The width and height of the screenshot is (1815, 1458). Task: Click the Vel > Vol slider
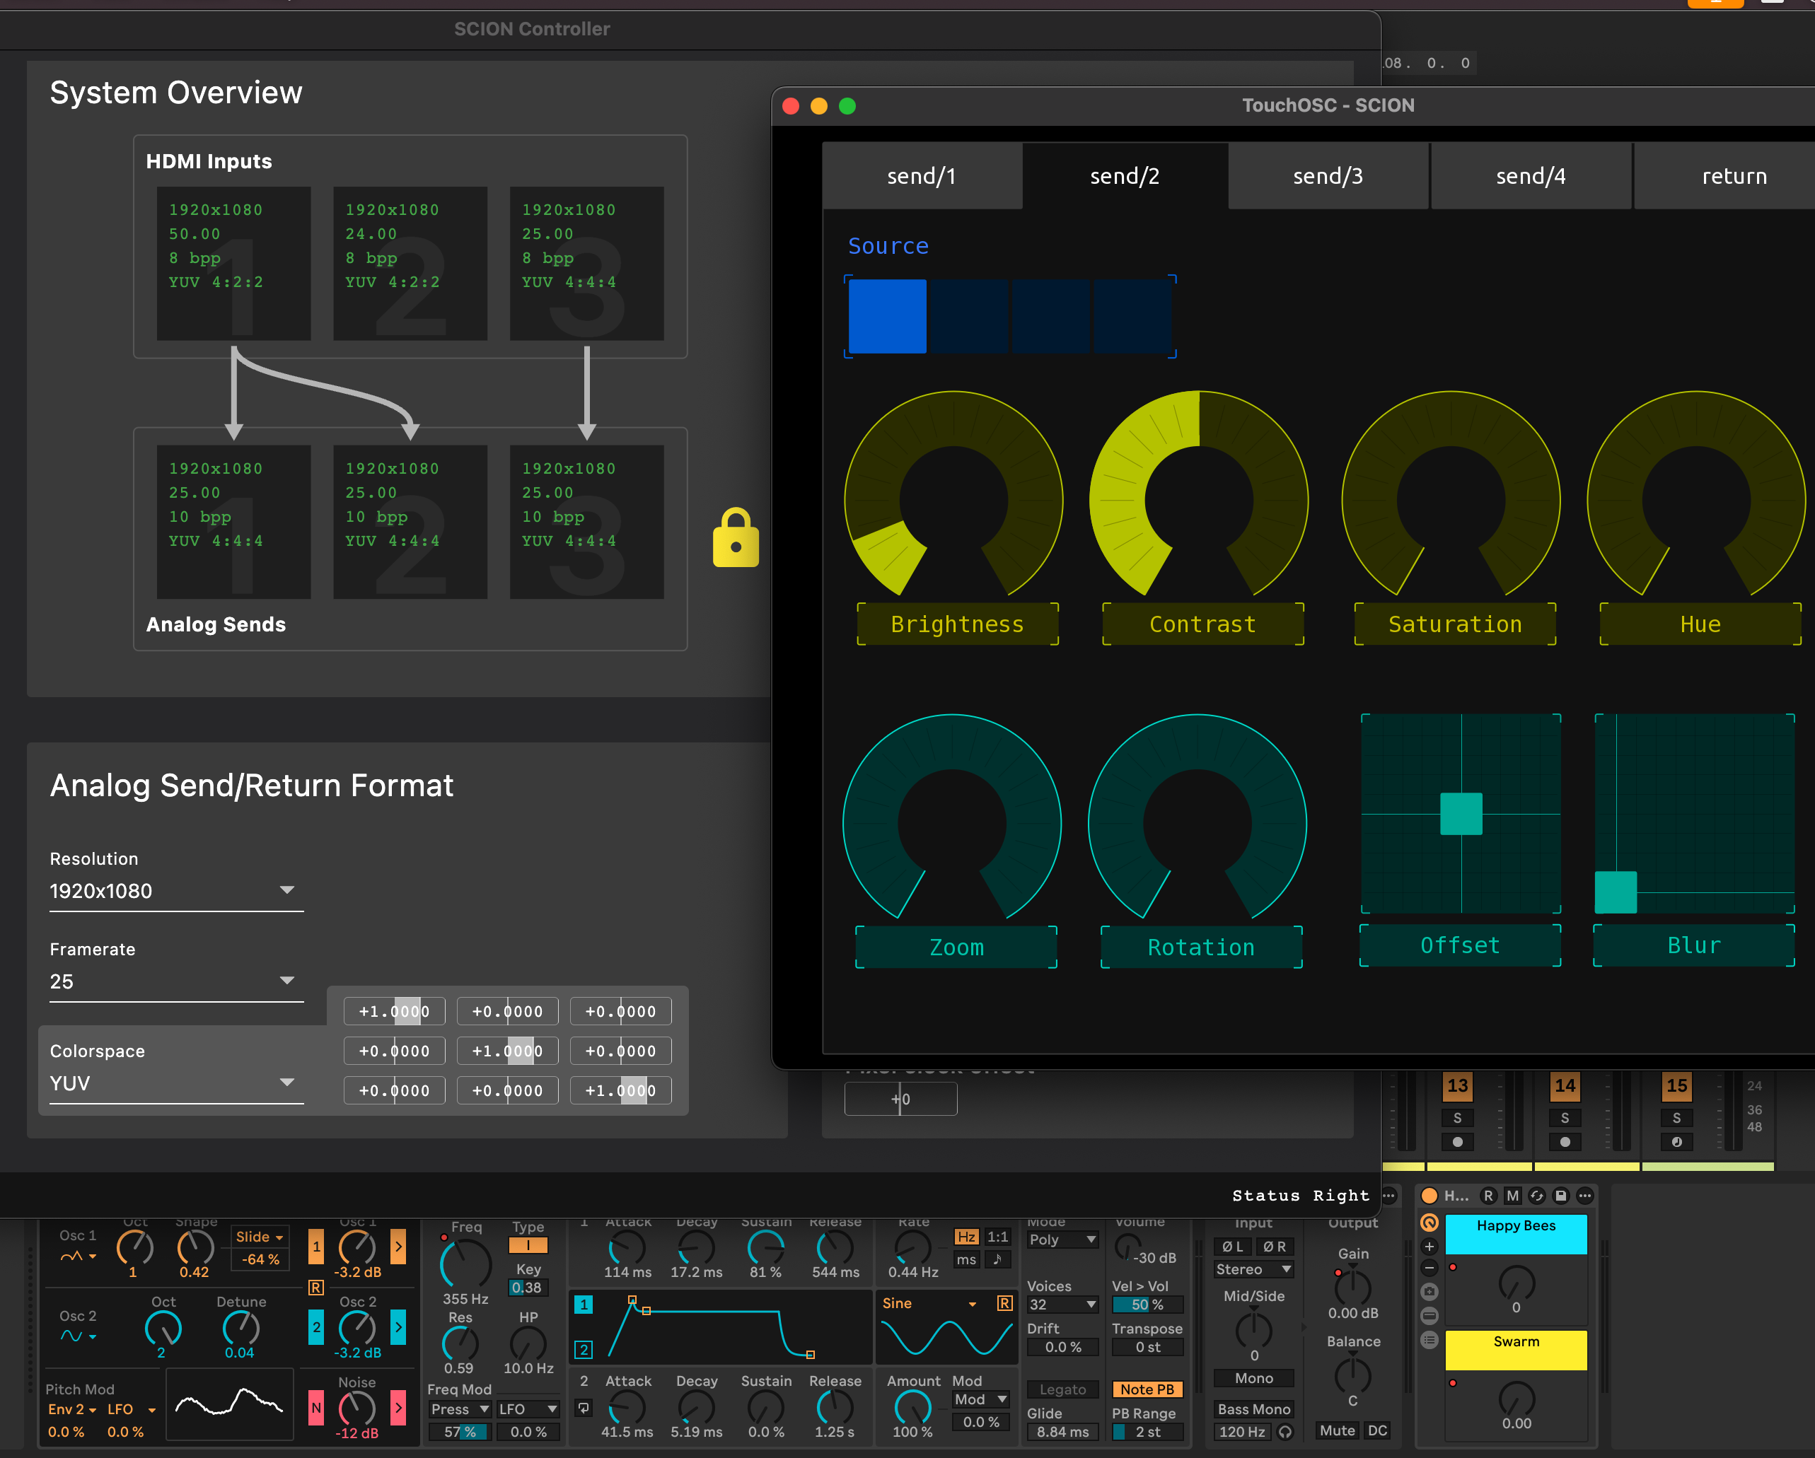tap(1146, 1305)
